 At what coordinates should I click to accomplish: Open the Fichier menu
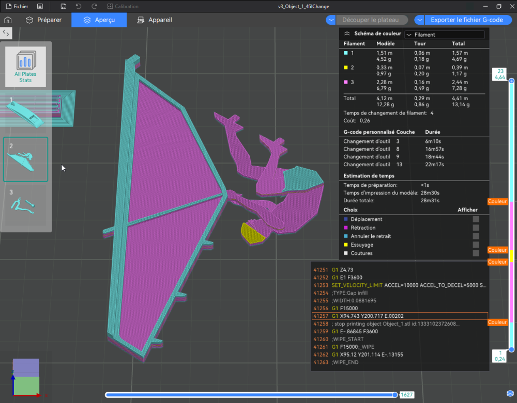[x=17, y=6]
